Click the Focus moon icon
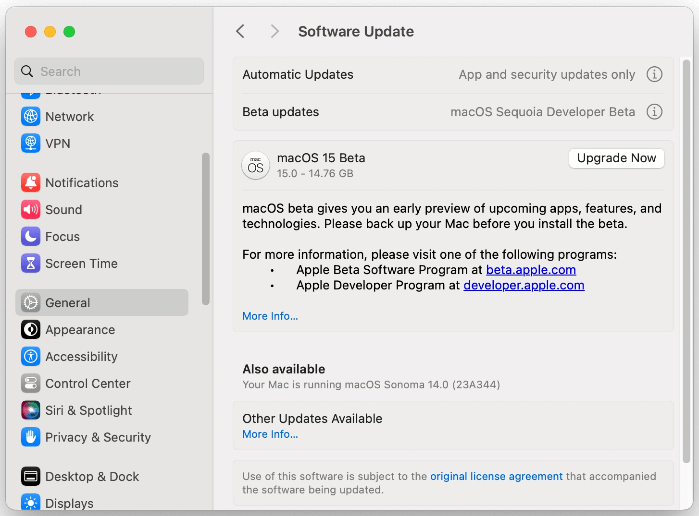This screenshot has height=516, width=699. click(31, 236)
